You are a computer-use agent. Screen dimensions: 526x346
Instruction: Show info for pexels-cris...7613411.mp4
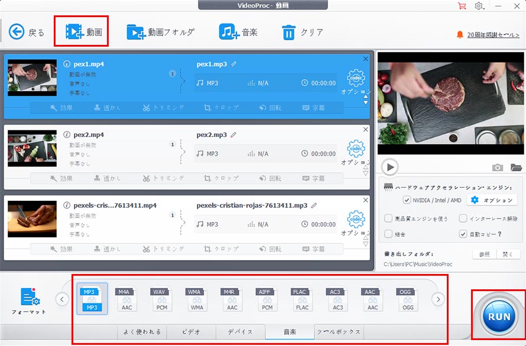point(67,205)
